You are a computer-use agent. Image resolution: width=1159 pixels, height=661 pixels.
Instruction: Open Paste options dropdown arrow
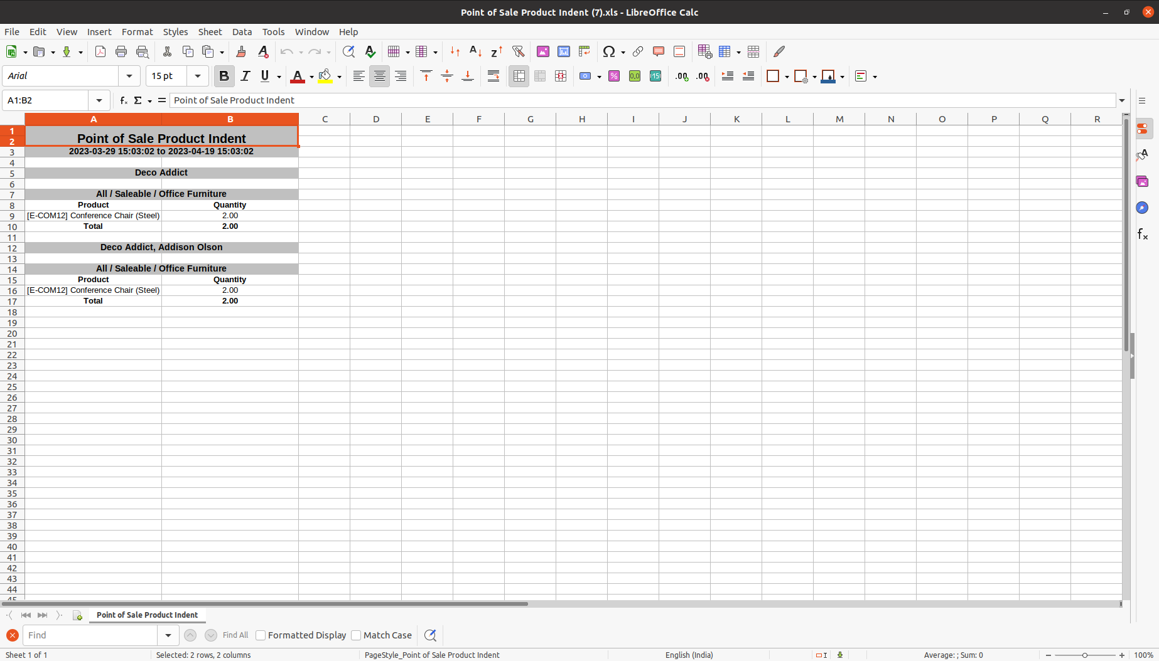click(x=222, y=52)
